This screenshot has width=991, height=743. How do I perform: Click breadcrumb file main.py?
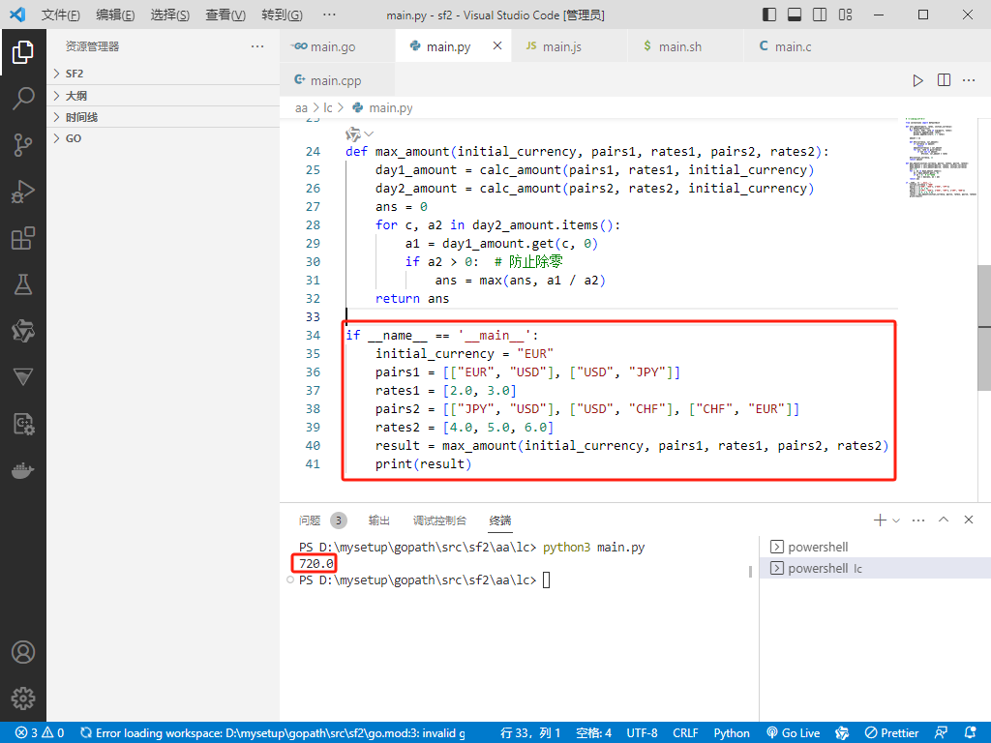(x=382, y=108)
